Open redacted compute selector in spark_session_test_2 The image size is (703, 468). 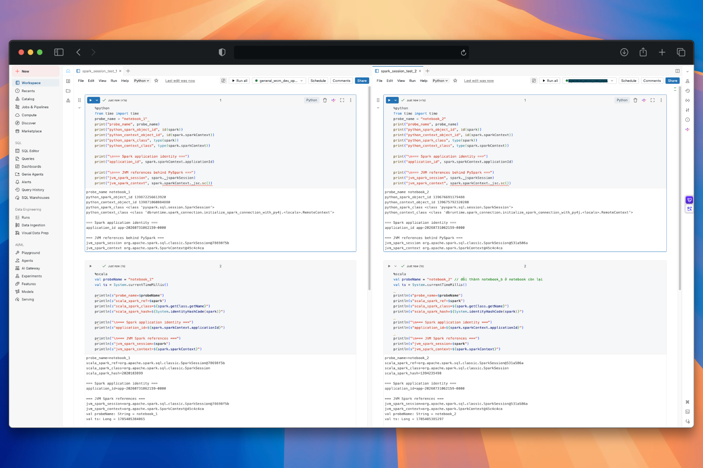point(589,81)
